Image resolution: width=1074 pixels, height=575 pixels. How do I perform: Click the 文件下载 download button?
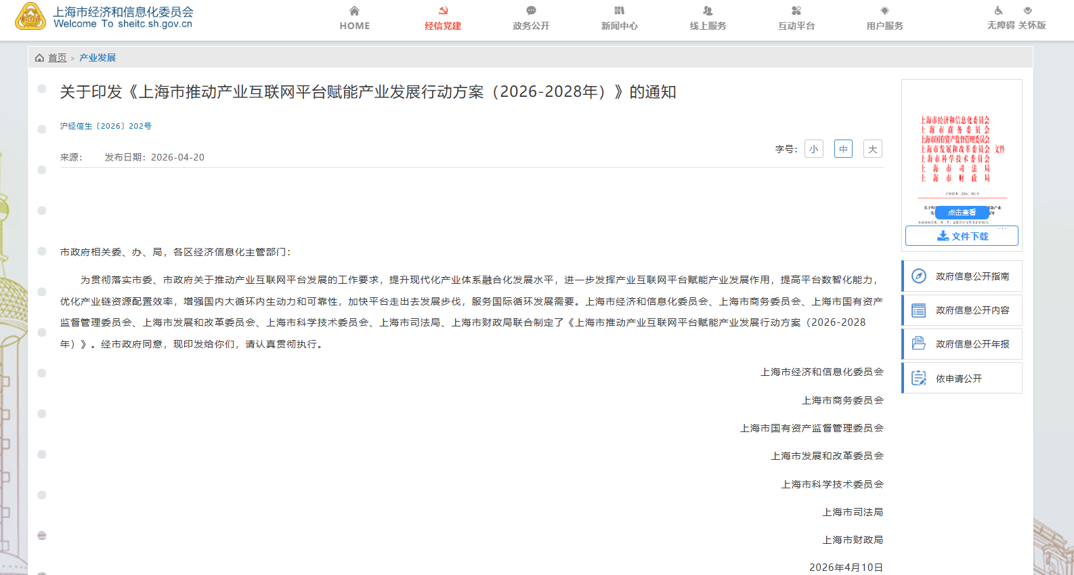pyautogui.click(x=962, y=236)
